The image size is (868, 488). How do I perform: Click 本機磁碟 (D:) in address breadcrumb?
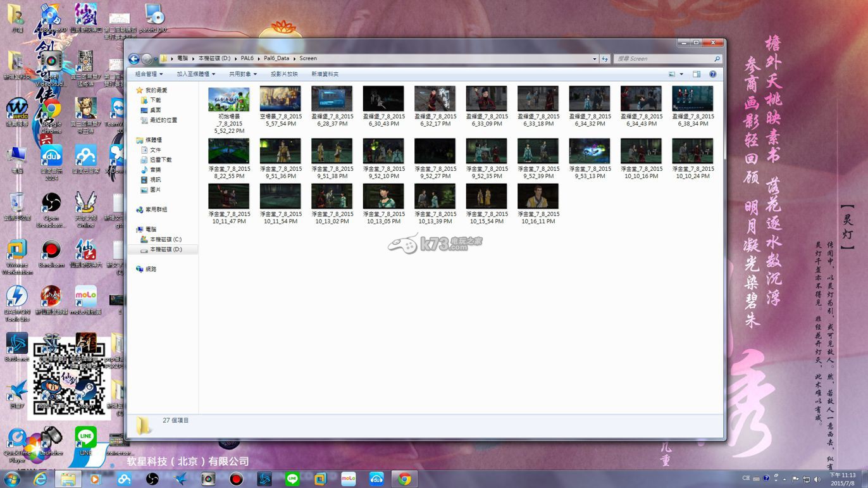click(x=214, y=58)
